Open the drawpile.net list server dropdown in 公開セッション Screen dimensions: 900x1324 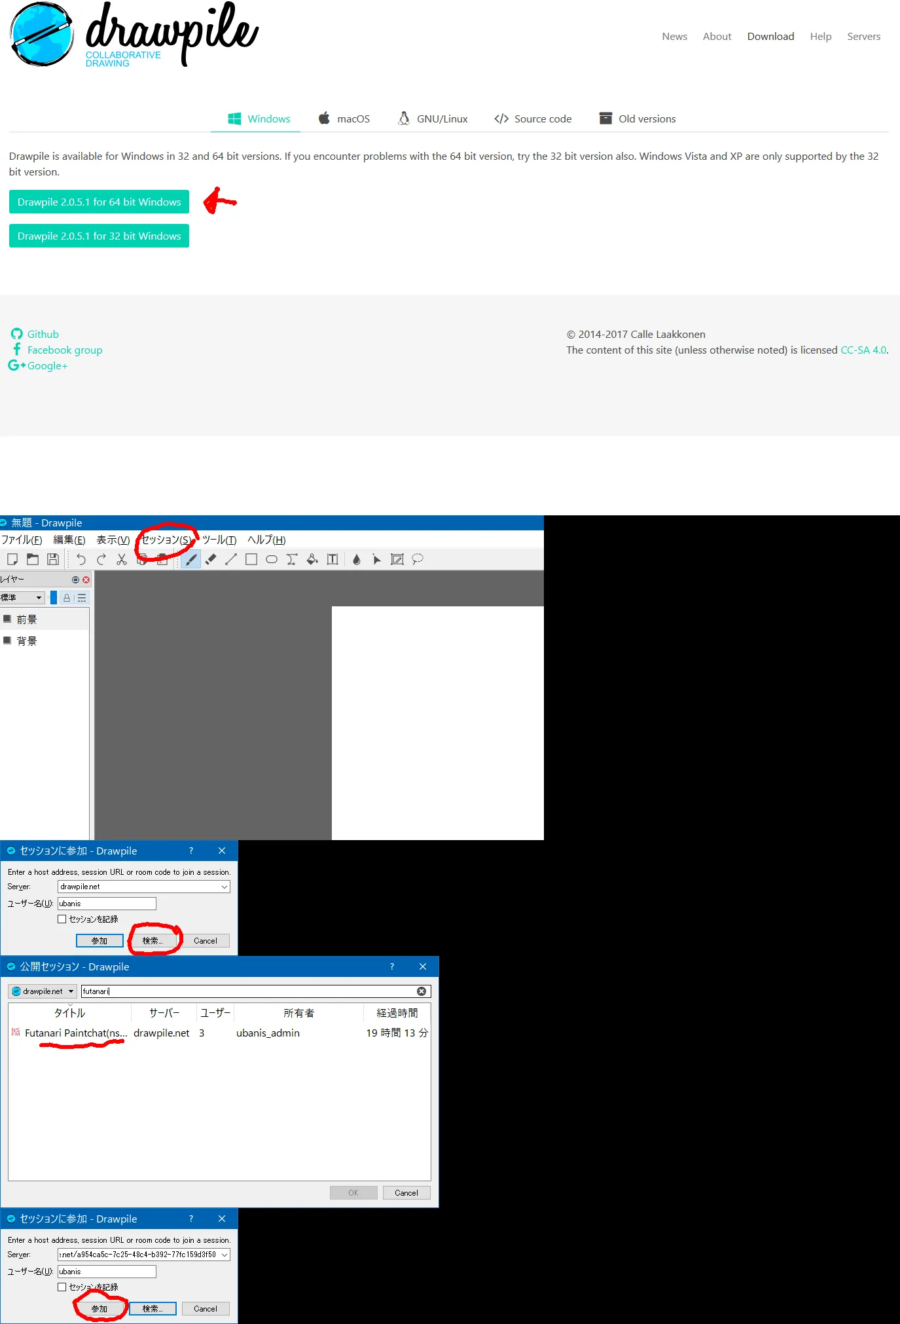(43, 991)
